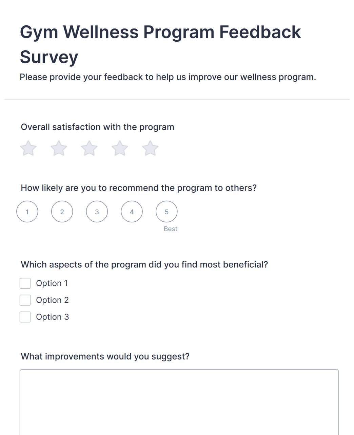
Task: Tick the Option 2 checkbox
Action: coord(25,300)
